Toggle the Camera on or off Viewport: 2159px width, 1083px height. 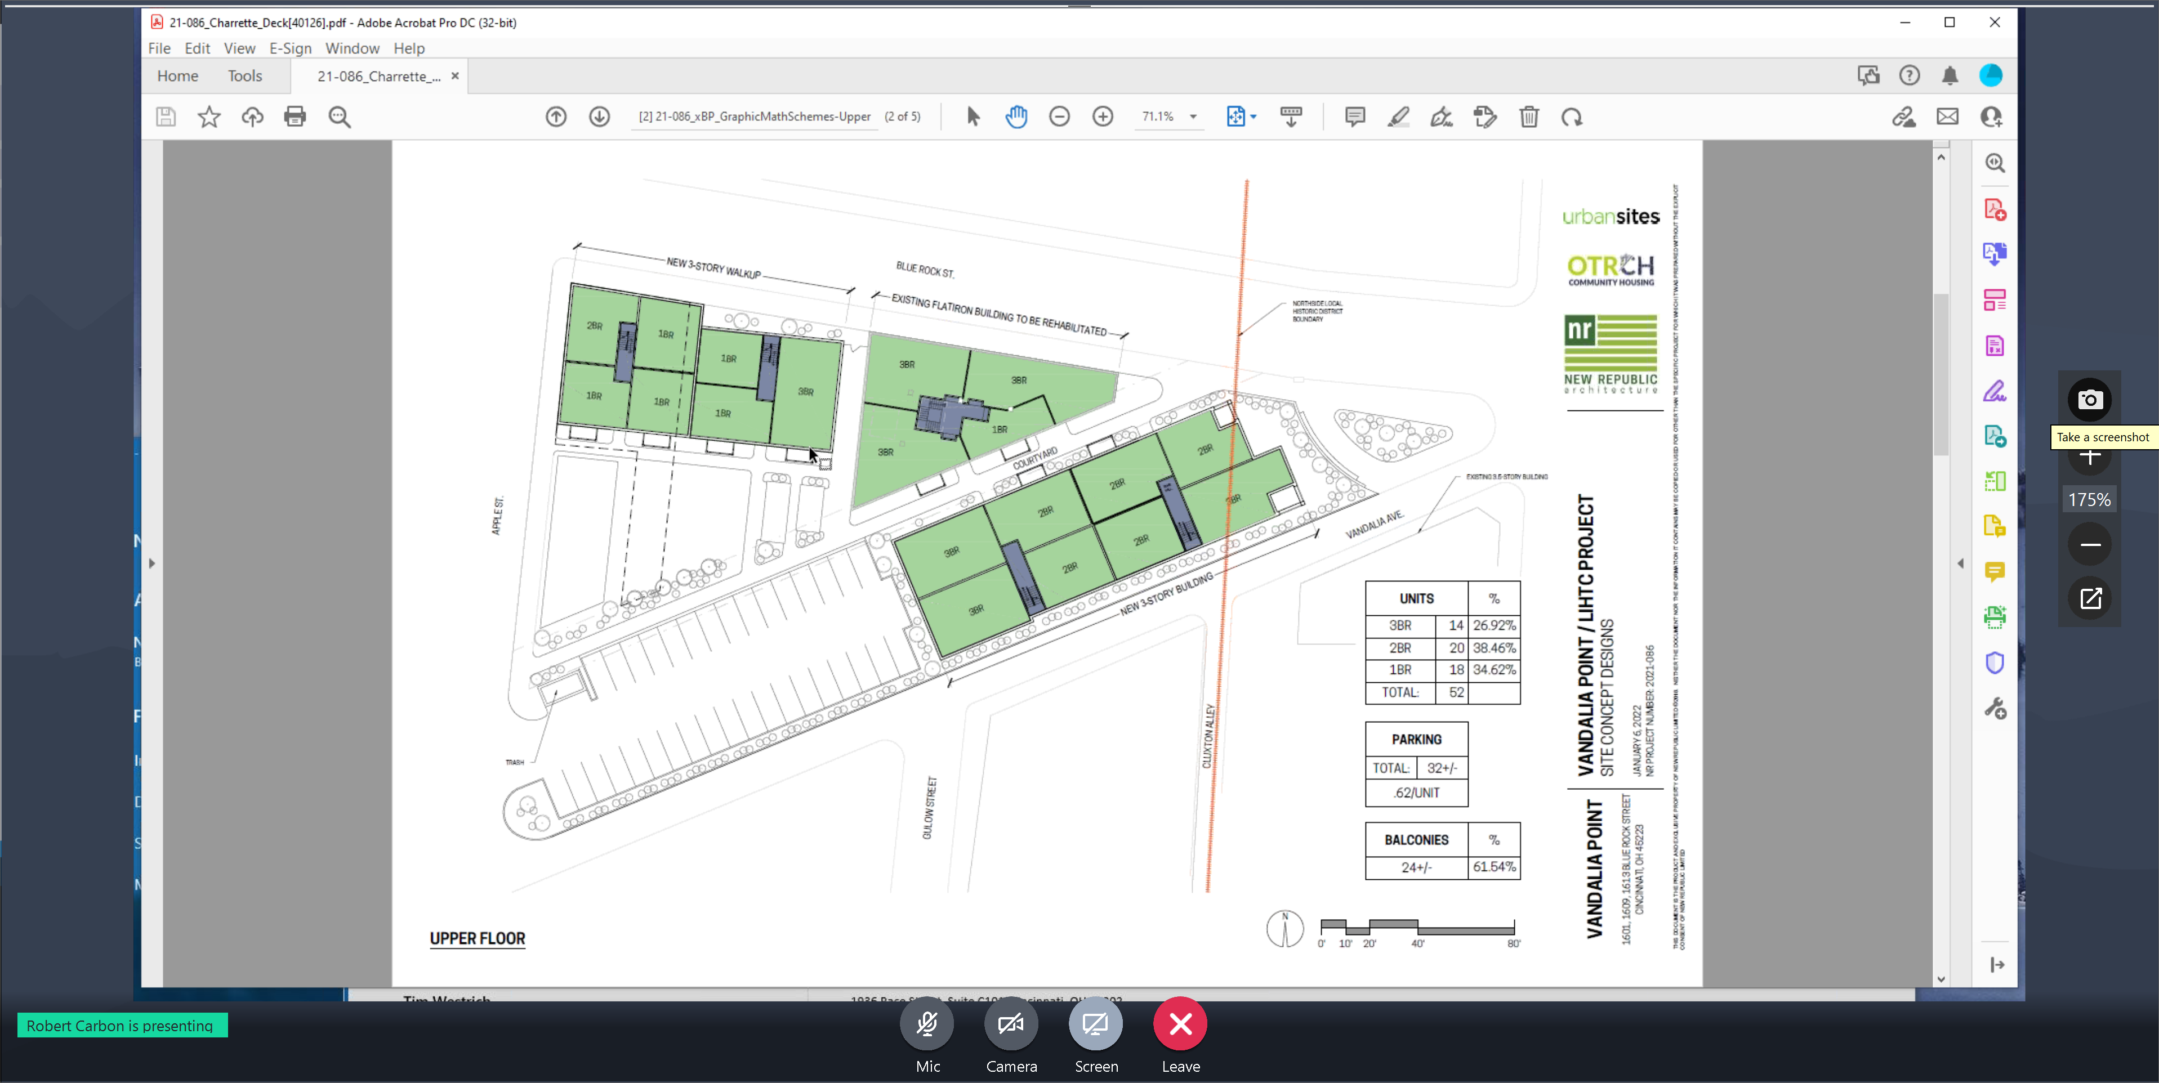point(1011,1023)
